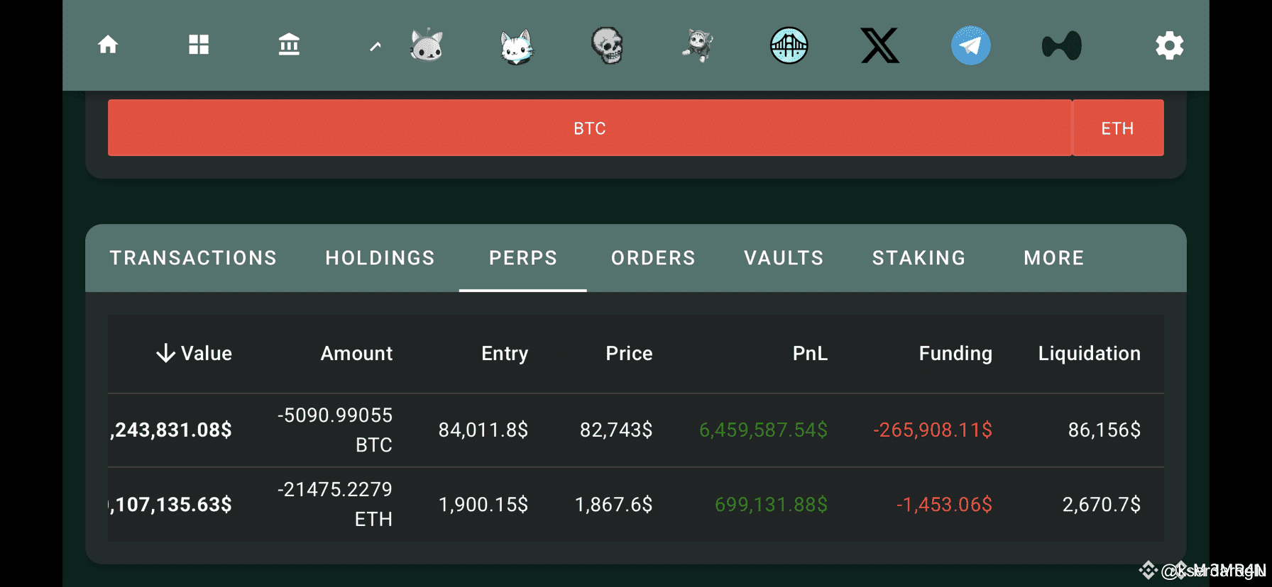
Task: Click the grey cat avatar icon
Action: tap(427, 45)
